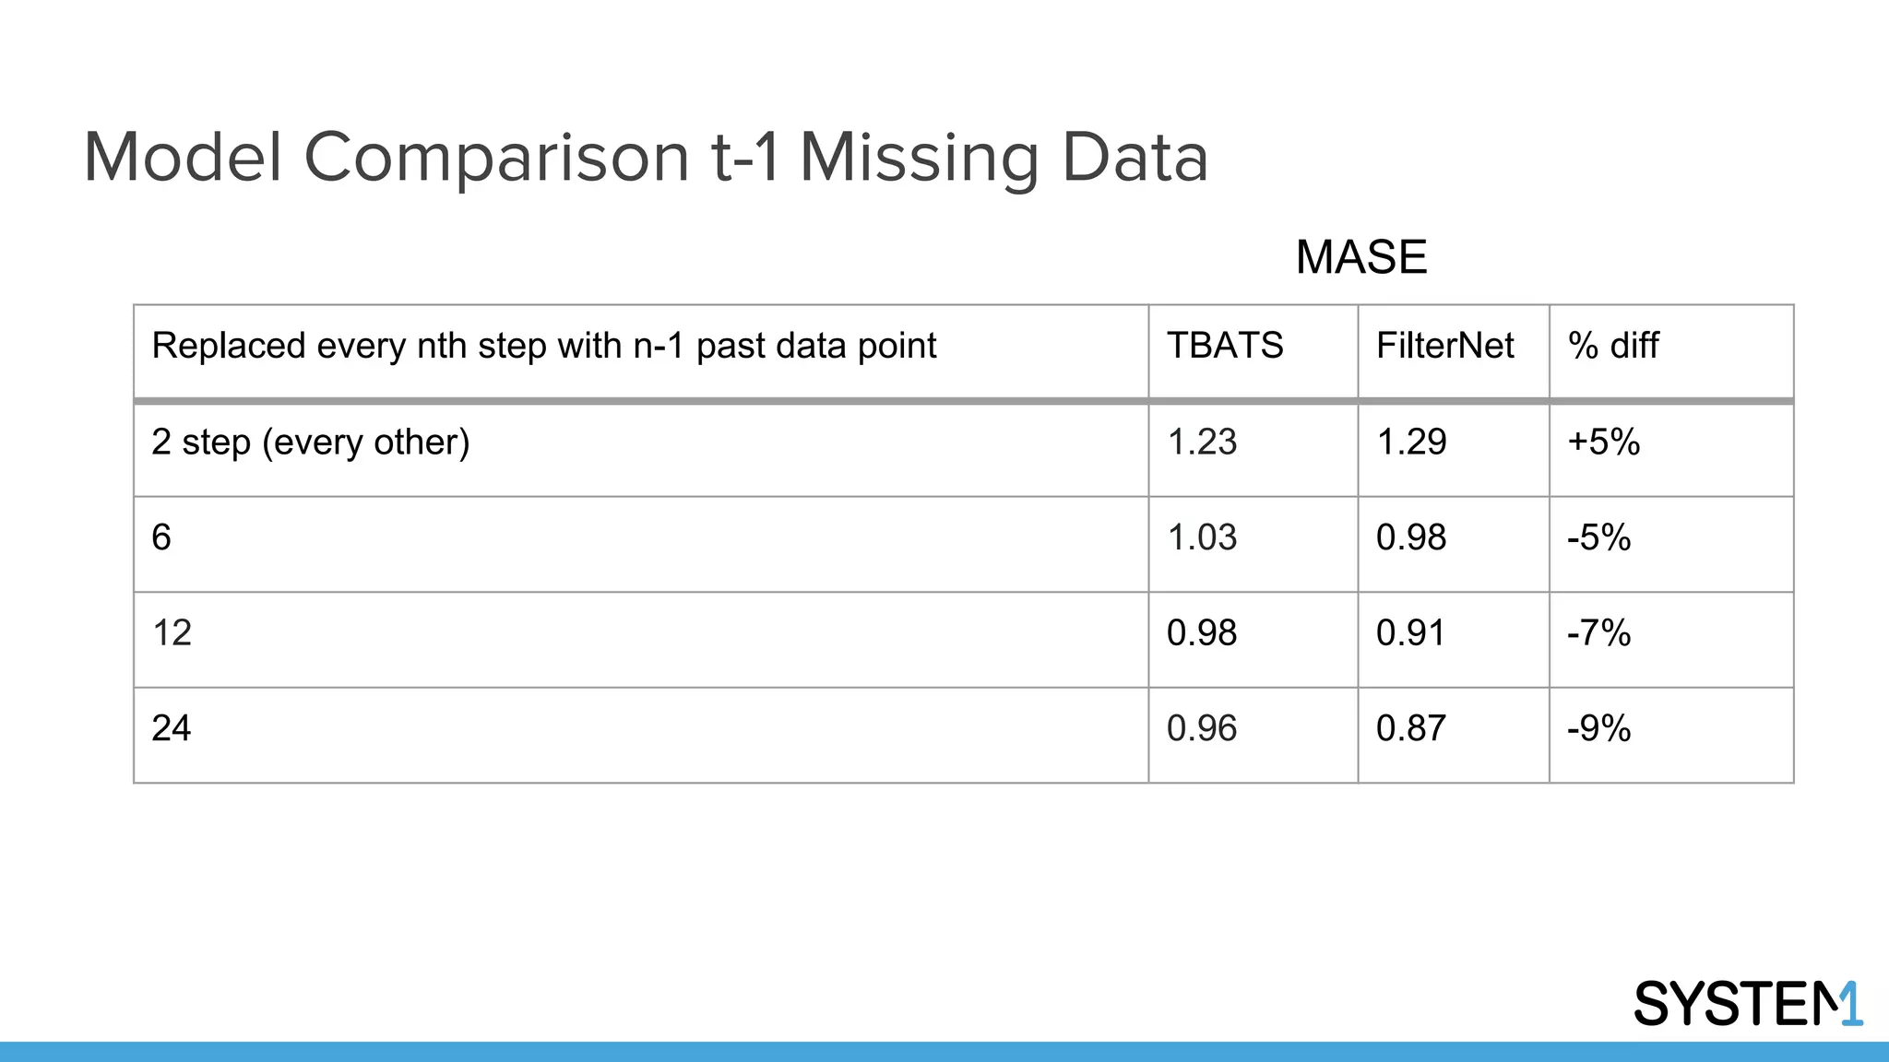Image resolution: width=1889 pixels, height=1062 pixels.
Task: Select the FilterNet value 0.91
Action: 1410,634
